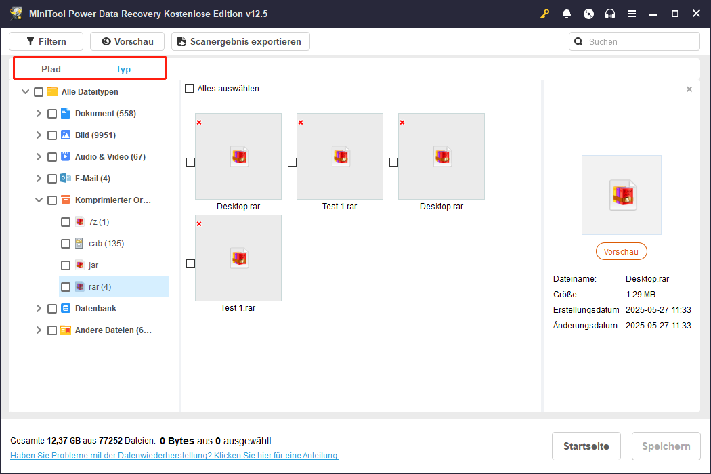Select the rar (4) tree label

click(x=100, y=287)
